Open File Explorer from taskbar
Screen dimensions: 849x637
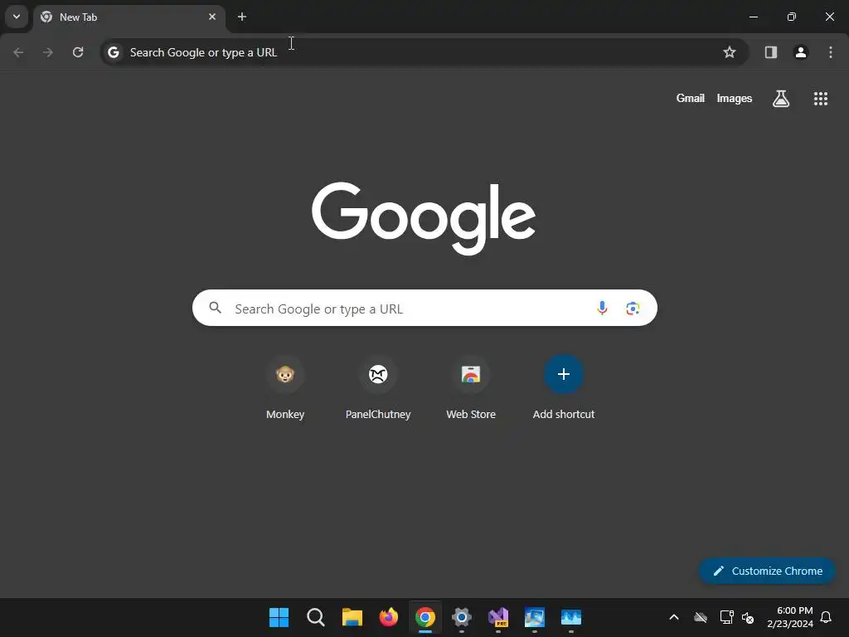point(352,617)
